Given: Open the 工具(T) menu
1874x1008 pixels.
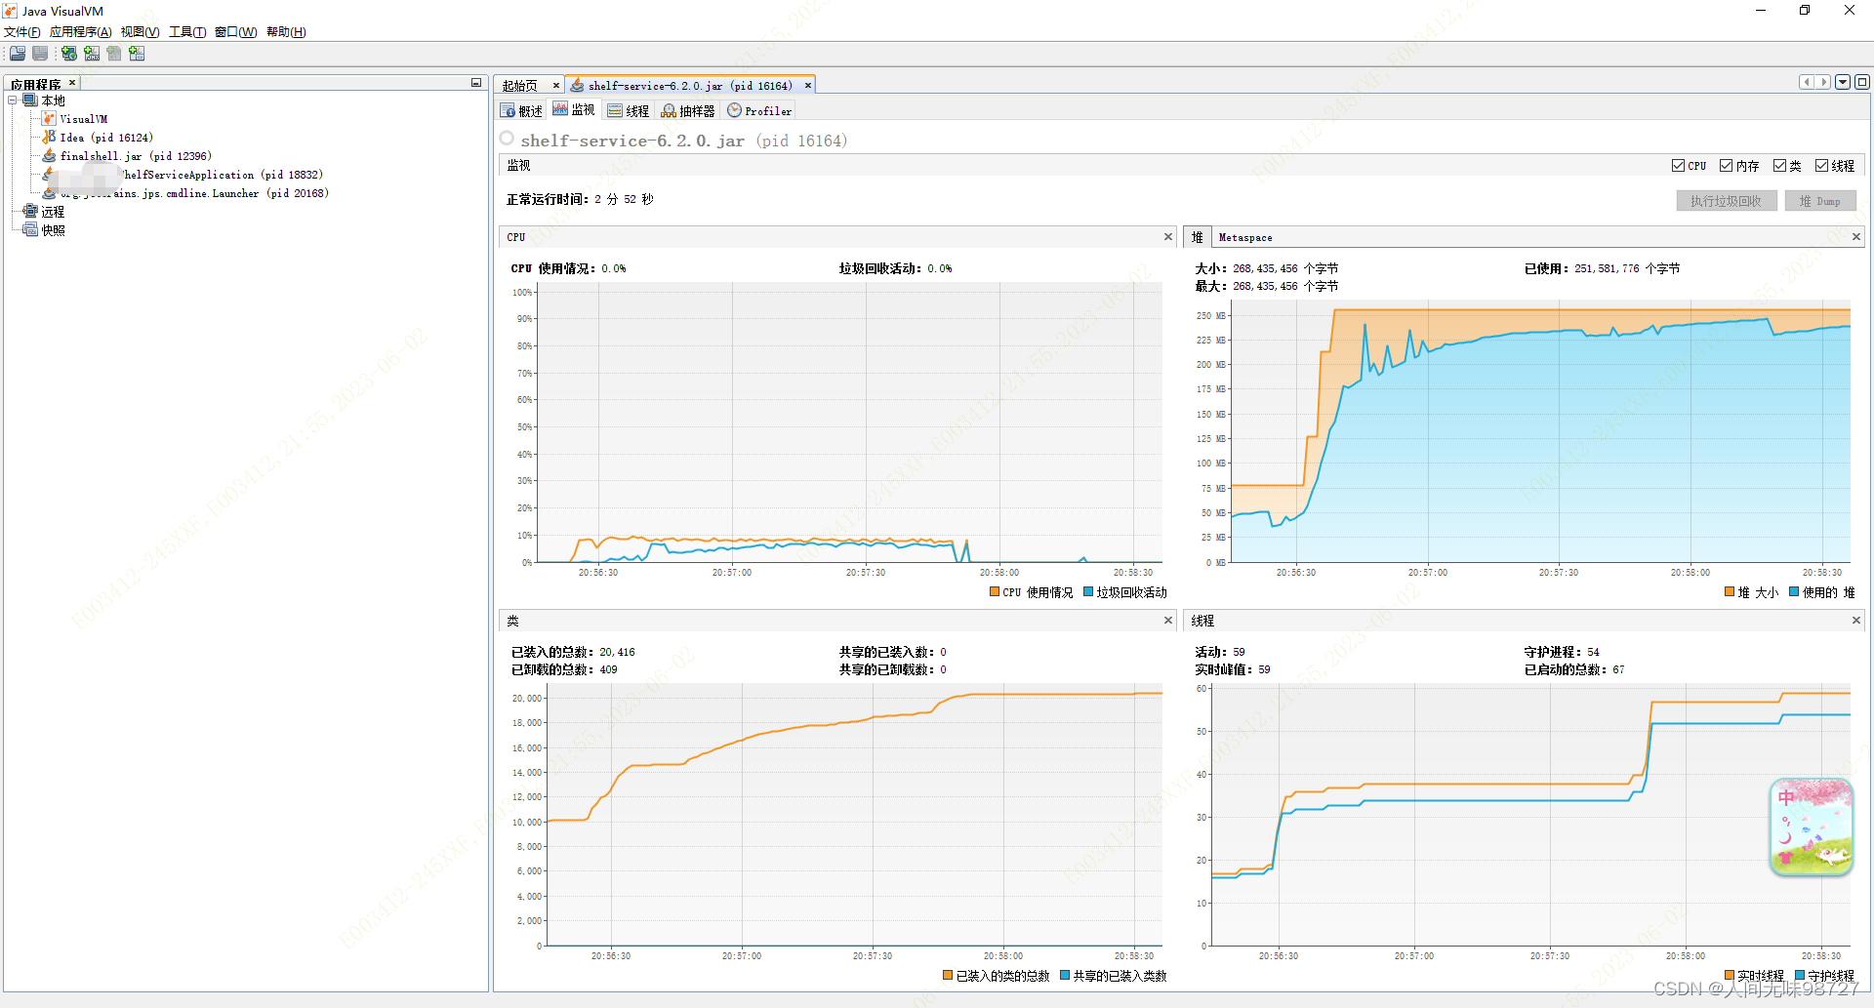Looking at the screenshot, I should (x=187, y=32).
